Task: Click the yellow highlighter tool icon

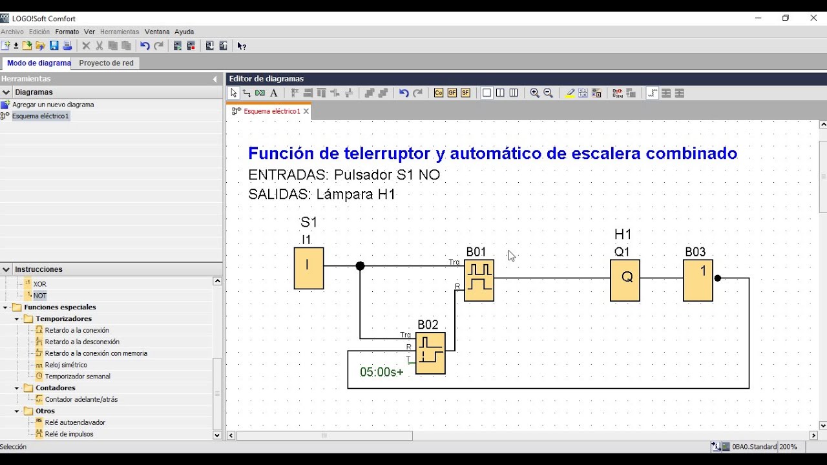Action: (569, 93)
